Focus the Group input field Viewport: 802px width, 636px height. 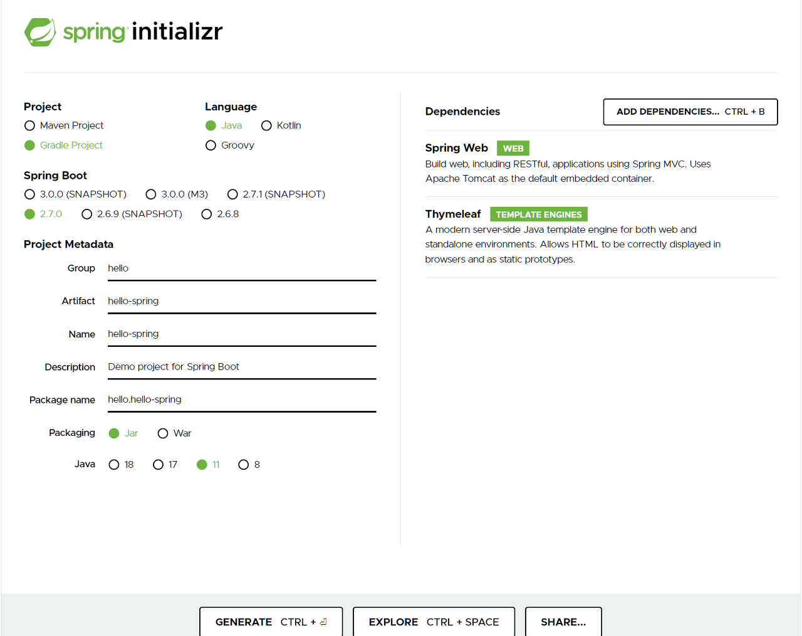coord(242,268)
